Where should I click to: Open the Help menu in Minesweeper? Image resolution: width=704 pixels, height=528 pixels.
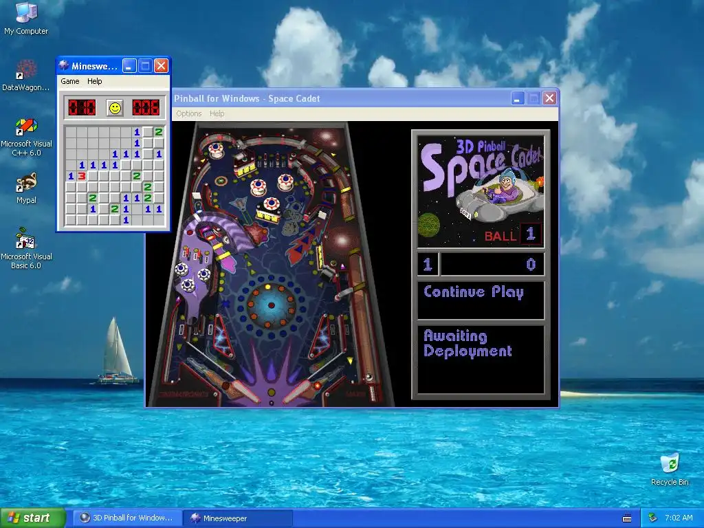coord(94,81)
